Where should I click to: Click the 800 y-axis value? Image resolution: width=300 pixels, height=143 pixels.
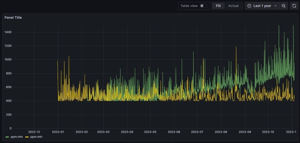coord(9,73)
